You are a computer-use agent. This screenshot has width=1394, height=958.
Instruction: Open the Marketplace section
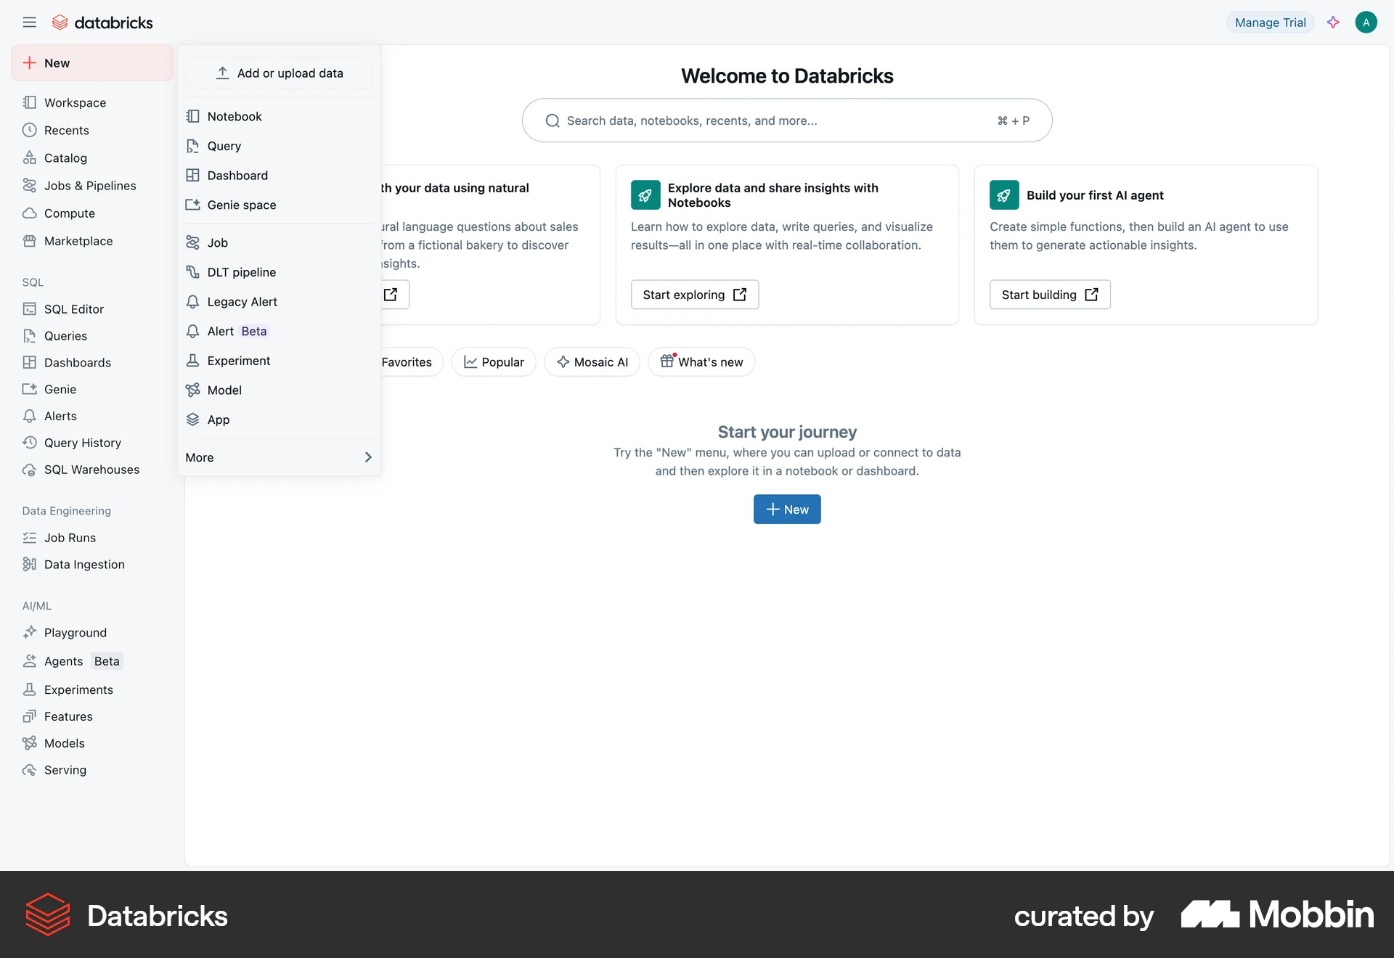pyautogui.click(x=78, y=240)
